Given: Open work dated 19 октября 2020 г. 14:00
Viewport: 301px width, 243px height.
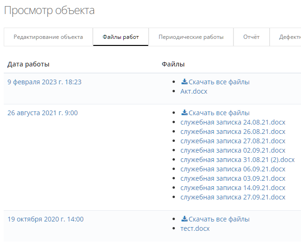Looking at the screenshot, I should [45, 219].
